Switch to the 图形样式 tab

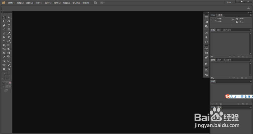coord(227,60)
